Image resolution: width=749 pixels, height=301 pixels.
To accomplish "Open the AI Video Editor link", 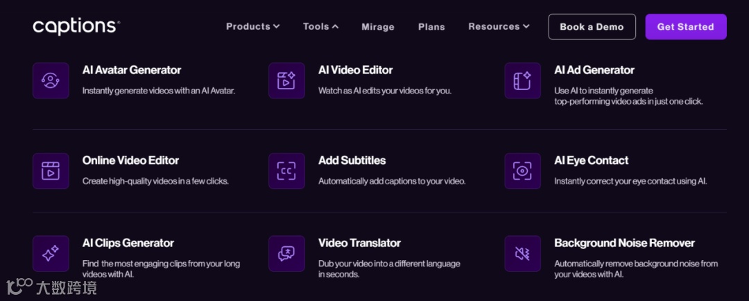I will point(355,70).
